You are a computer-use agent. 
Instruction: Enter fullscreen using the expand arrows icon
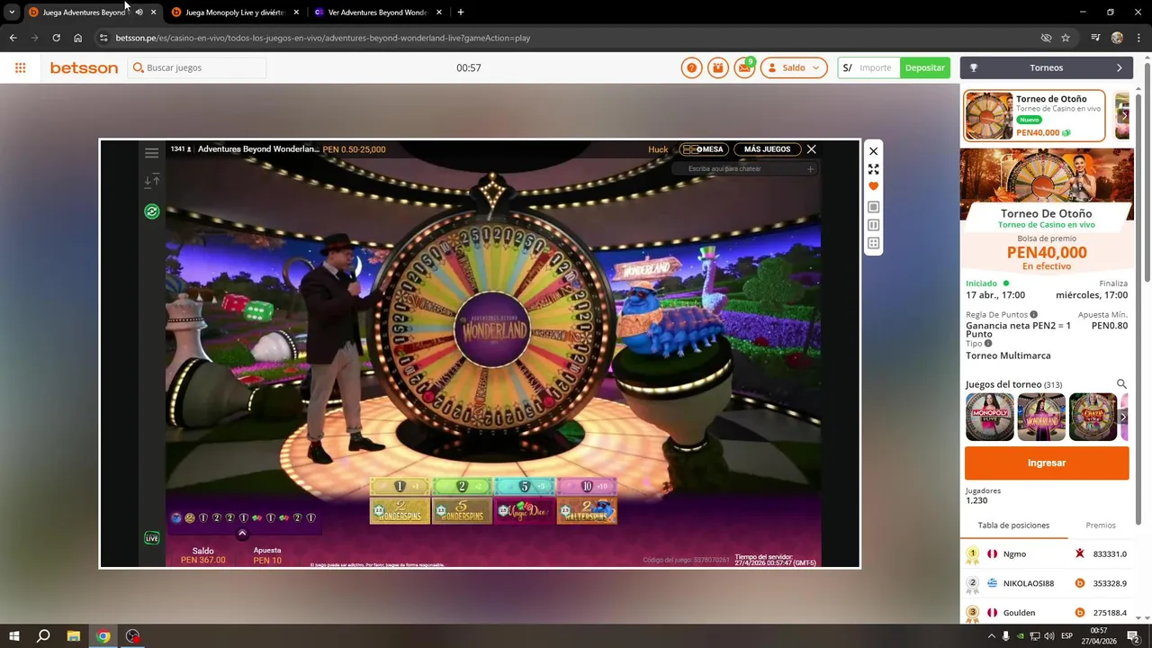click(x=873, y=169)
